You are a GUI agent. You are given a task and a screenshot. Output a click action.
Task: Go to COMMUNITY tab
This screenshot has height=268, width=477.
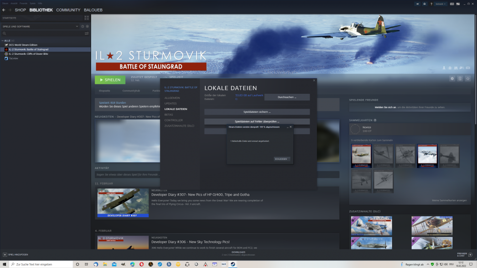click(68, 10)
